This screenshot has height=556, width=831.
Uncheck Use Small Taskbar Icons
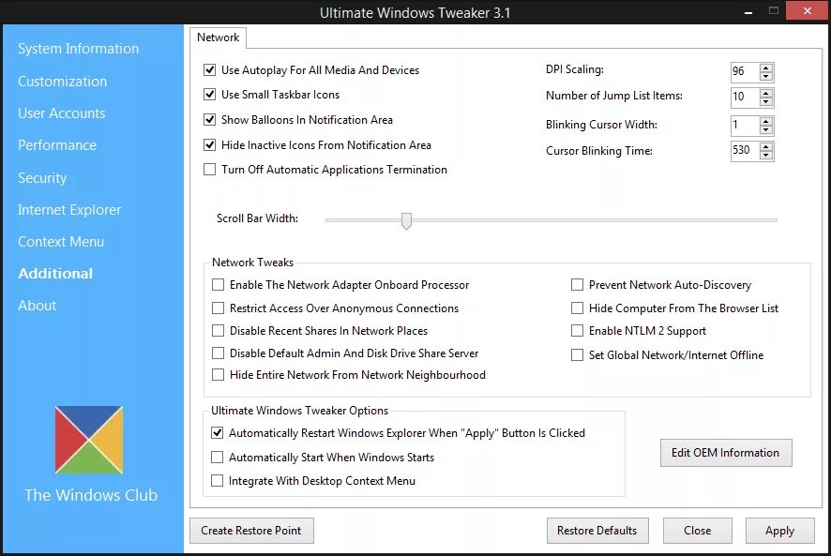tap(210, 95)
